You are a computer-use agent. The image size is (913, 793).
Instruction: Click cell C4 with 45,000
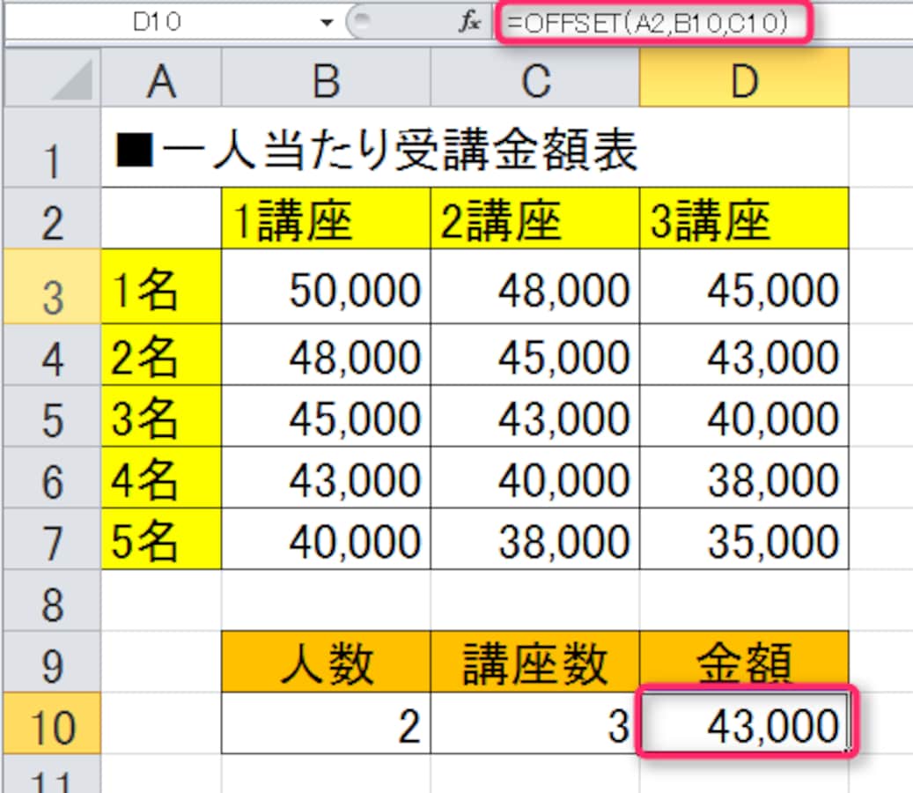click(x=535, y=354)
